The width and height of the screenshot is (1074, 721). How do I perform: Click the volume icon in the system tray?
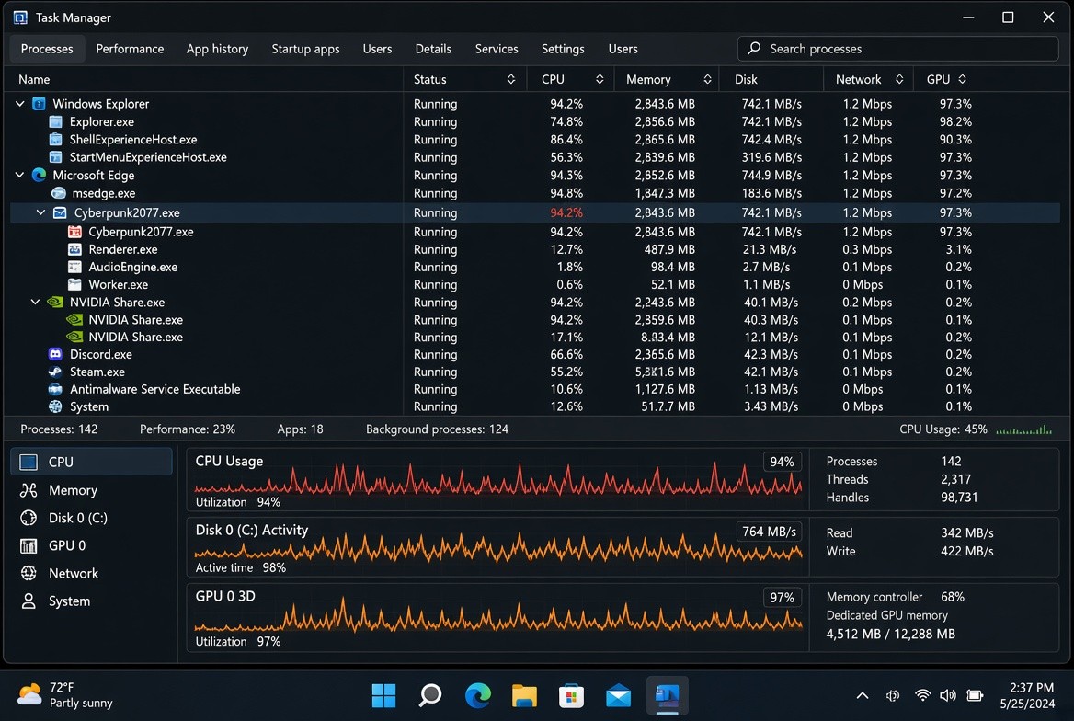(x=948, y=695)
